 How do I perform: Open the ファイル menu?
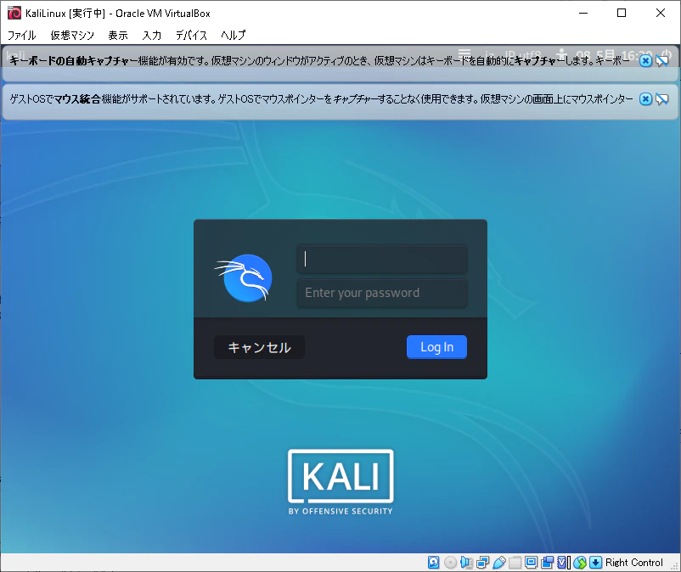(x=22, y=35)
